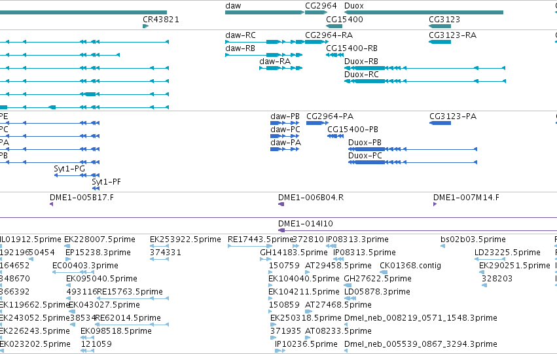This screenshot has height=354, width=557.
Task: Click the CG2964 gene feature
Action: (315, 12)
